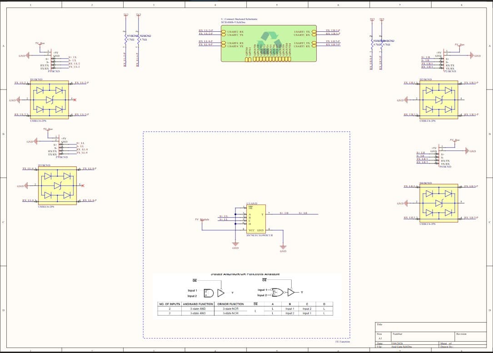Click the Title field in title block
493x353 pixels.
click(430, 327)
